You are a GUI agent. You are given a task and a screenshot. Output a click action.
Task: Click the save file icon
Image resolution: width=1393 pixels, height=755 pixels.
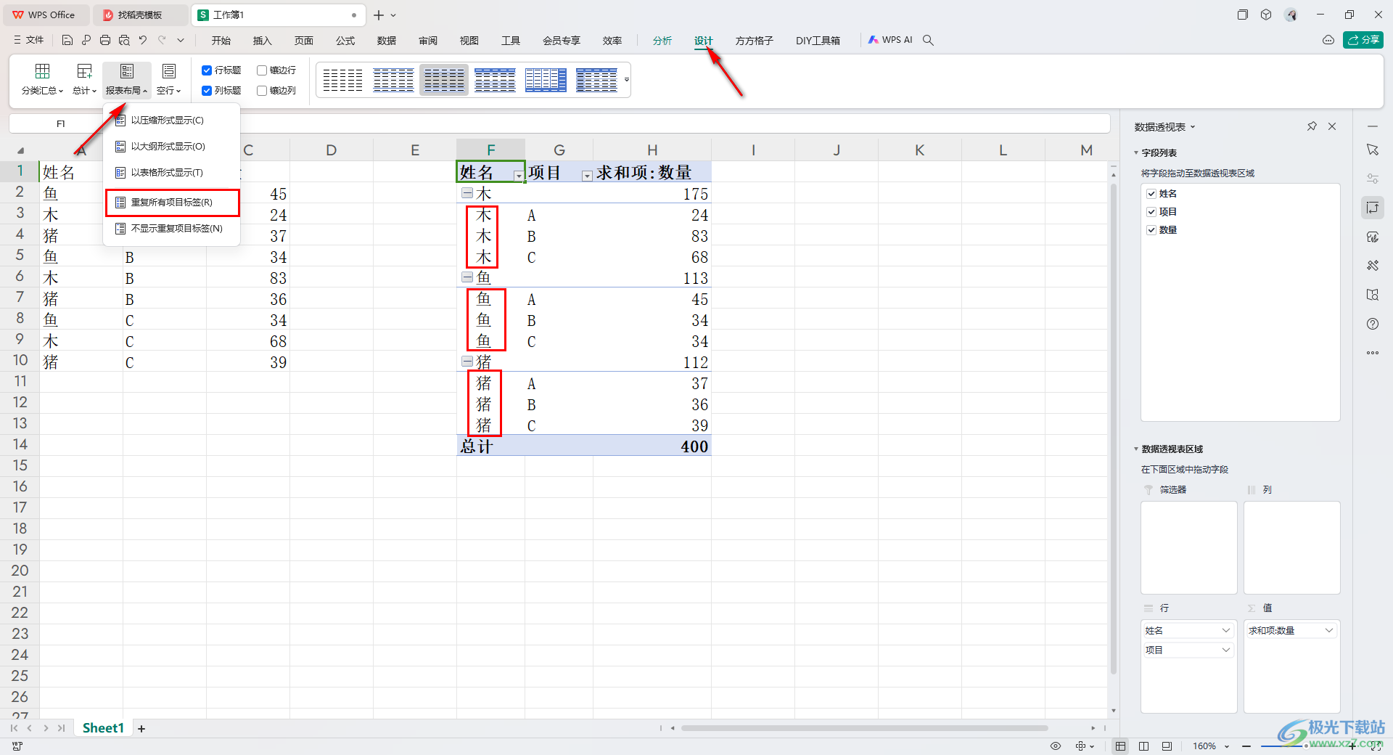coord(67,40)
